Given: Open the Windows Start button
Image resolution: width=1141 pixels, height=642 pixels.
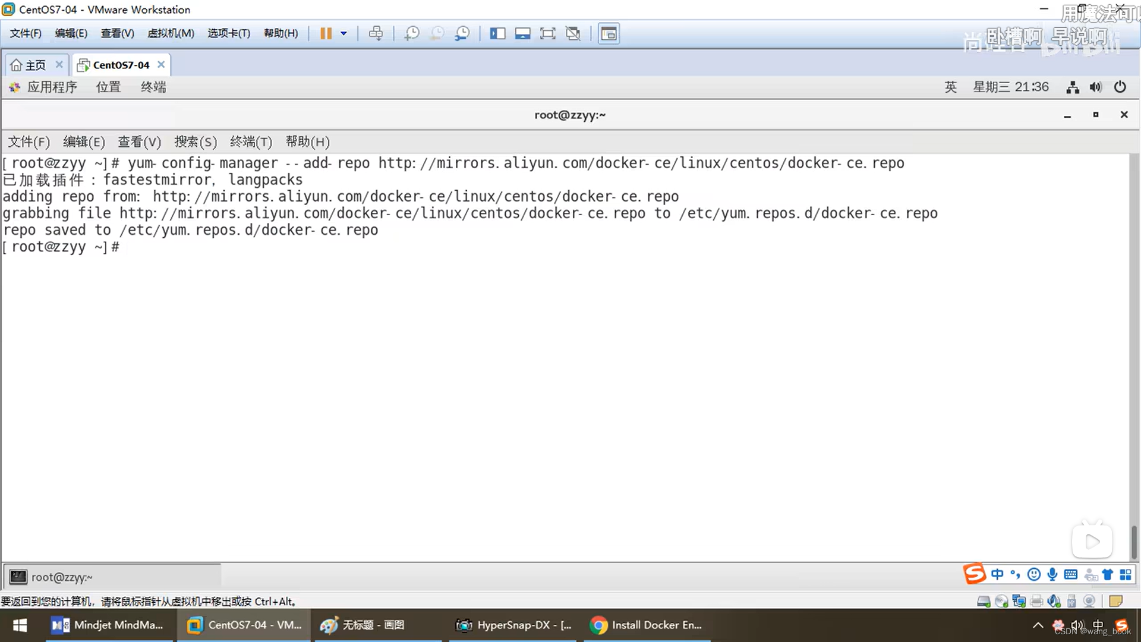Looking at the screenshot, I should tap(20, 625).
